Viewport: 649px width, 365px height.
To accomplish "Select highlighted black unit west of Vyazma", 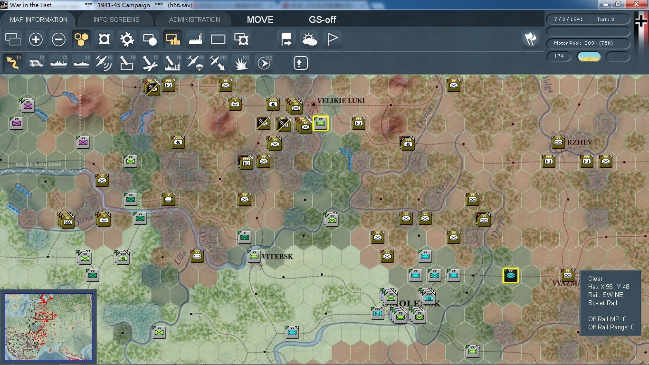I will tap(511, 275).
